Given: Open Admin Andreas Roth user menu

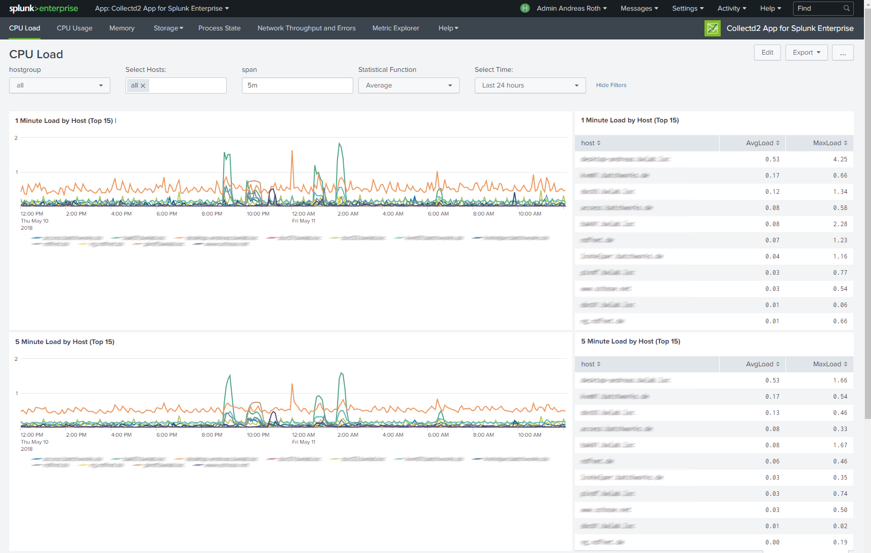Looking at the screenshot, I should tap(572, 9).
